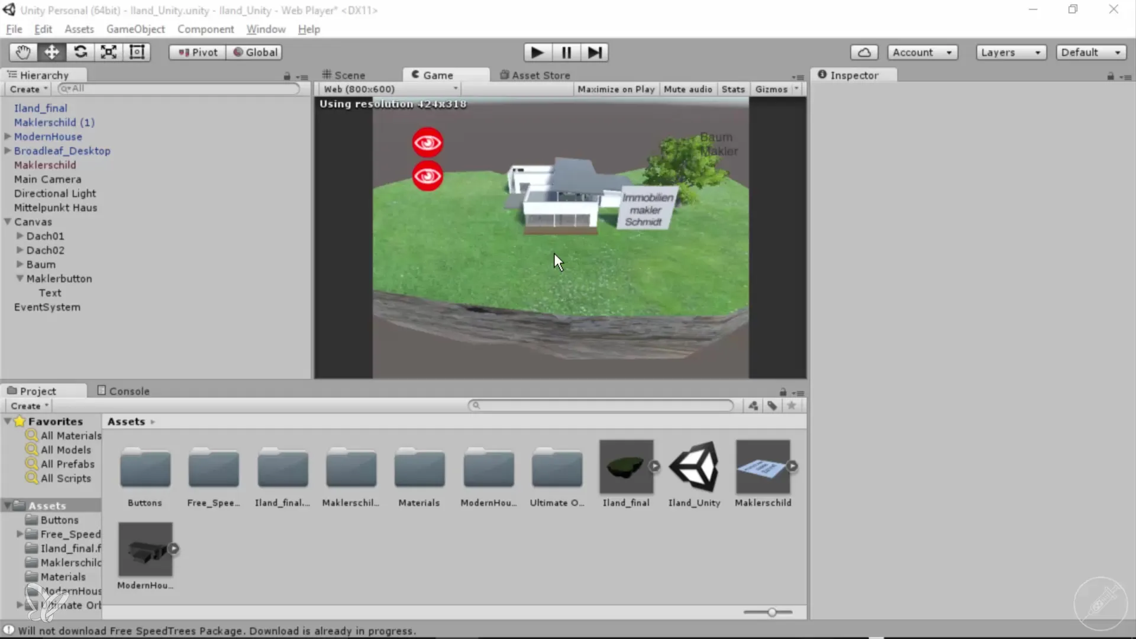1136x639 pixels.
Task: Expand ModernHouse in Hierarchy
Action: (x=8, y=136)
